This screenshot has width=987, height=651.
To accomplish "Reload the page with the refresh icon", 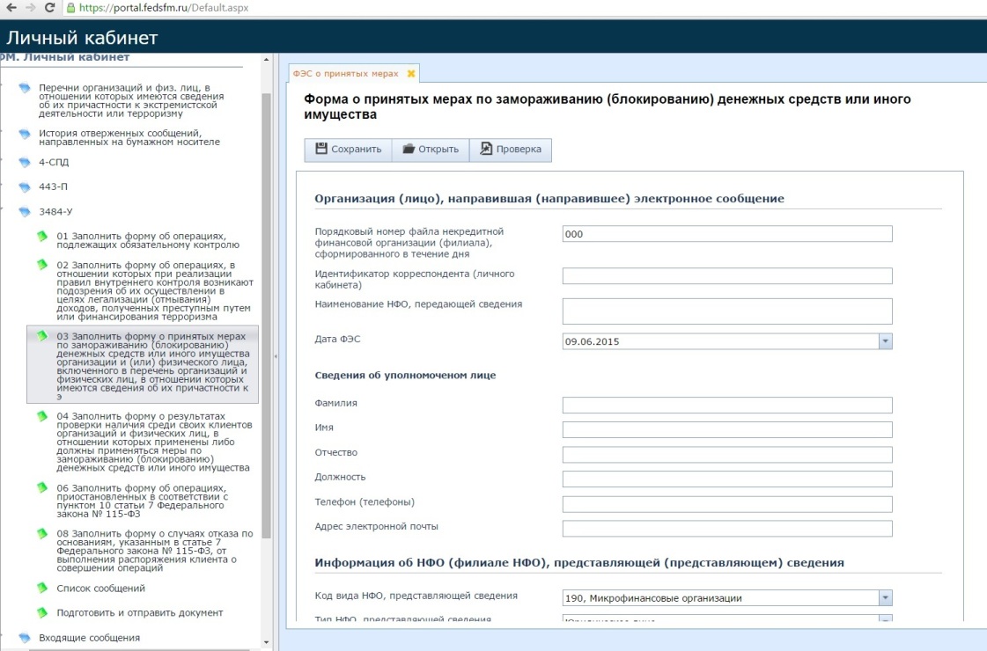I will [49, 8].
